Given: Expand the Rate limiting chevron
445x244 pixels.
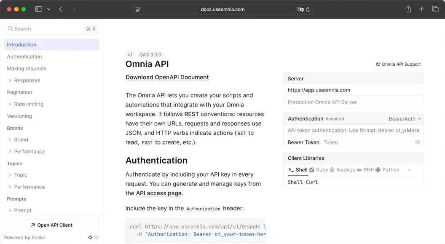Looking at the screenshot, I should 10,104.
